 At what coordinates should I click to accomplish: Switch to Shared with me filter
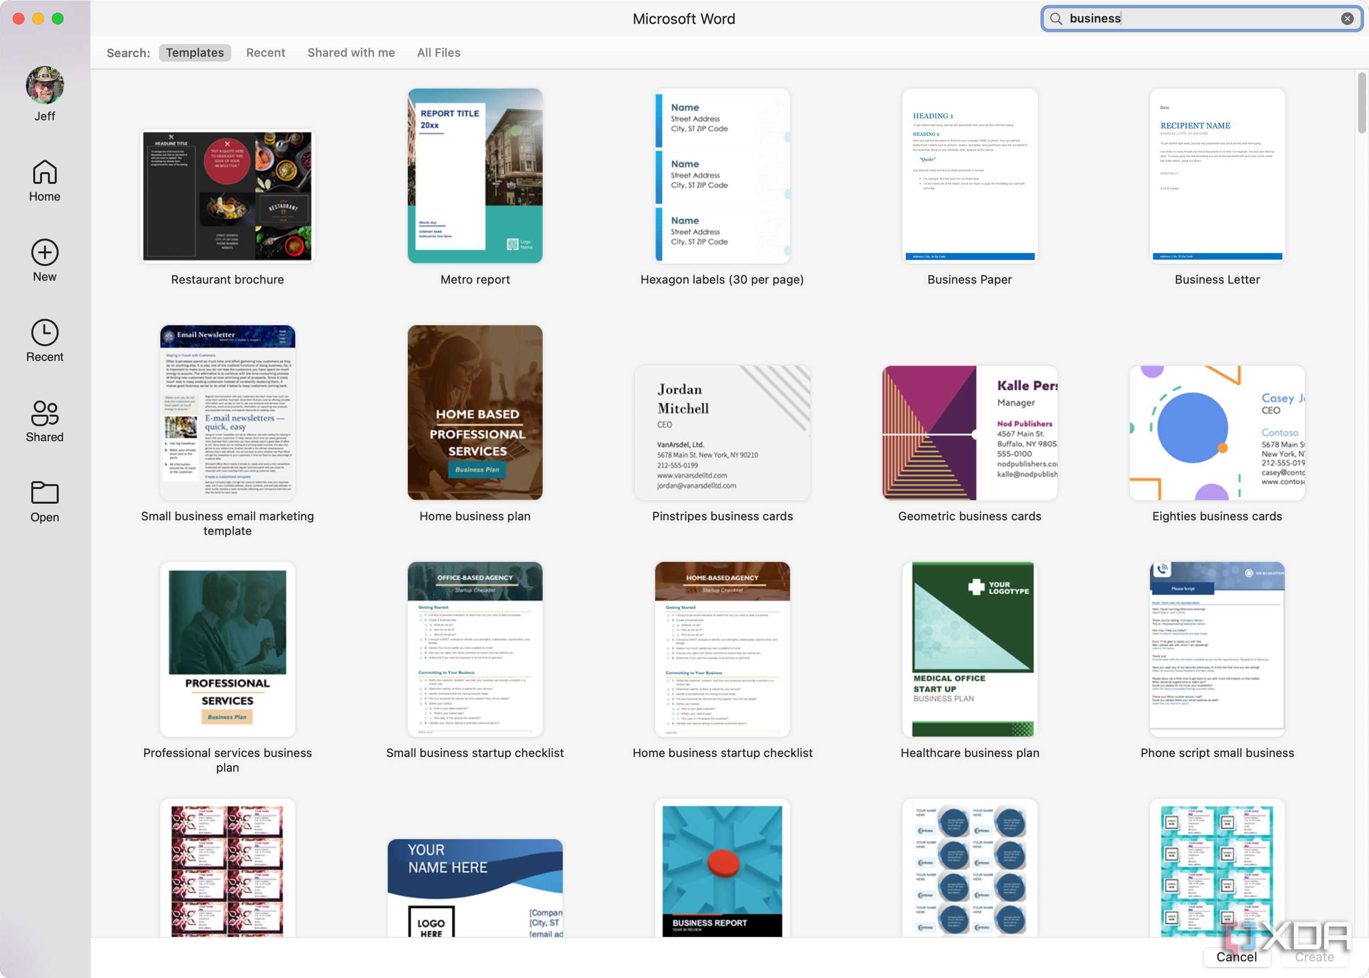pos(351,52)
